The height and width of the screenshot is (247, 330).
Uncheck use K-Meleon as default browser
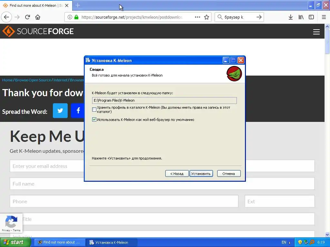point(94,120)
